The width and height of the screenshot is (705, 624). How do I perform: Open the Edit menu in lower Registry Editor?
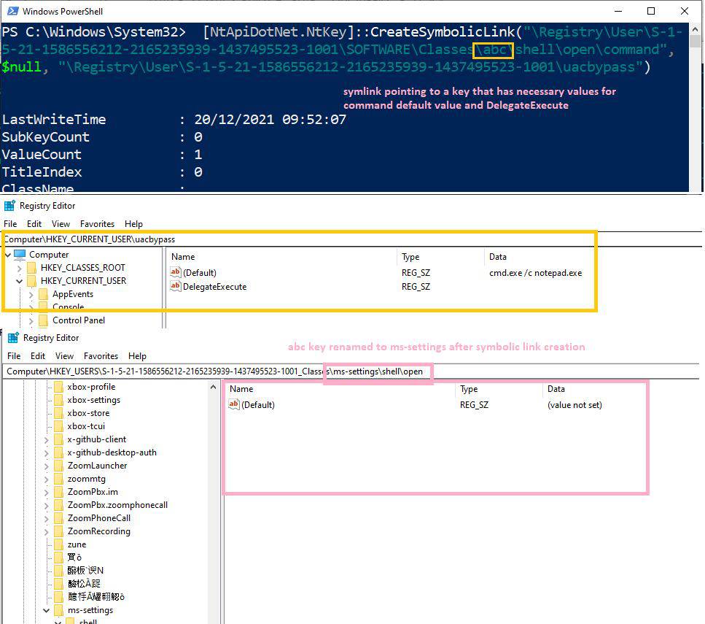38,356
